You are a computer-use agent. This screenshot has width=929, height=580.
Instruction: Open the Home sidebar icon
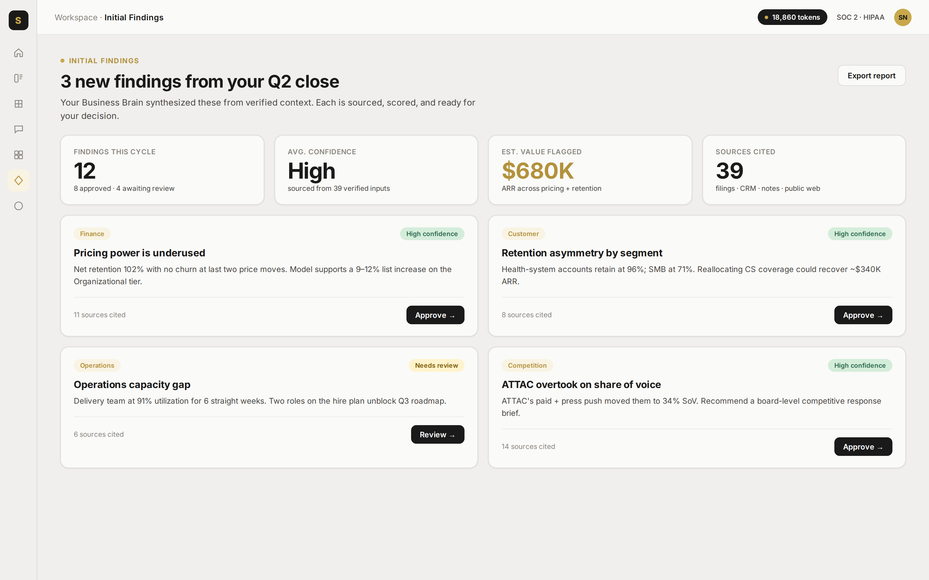click(x=18, y=52)
